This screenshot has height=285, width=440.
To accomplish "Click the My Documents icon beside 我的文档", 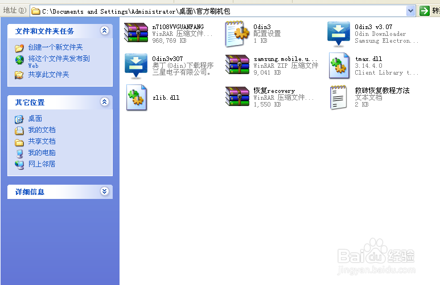I will coord(19,131).
